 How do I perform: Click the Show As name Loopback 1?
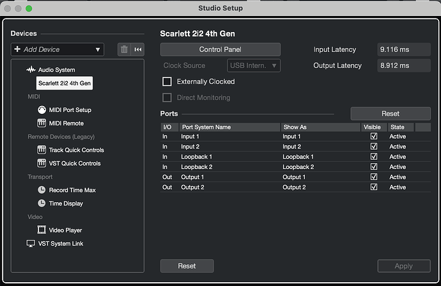298,157
